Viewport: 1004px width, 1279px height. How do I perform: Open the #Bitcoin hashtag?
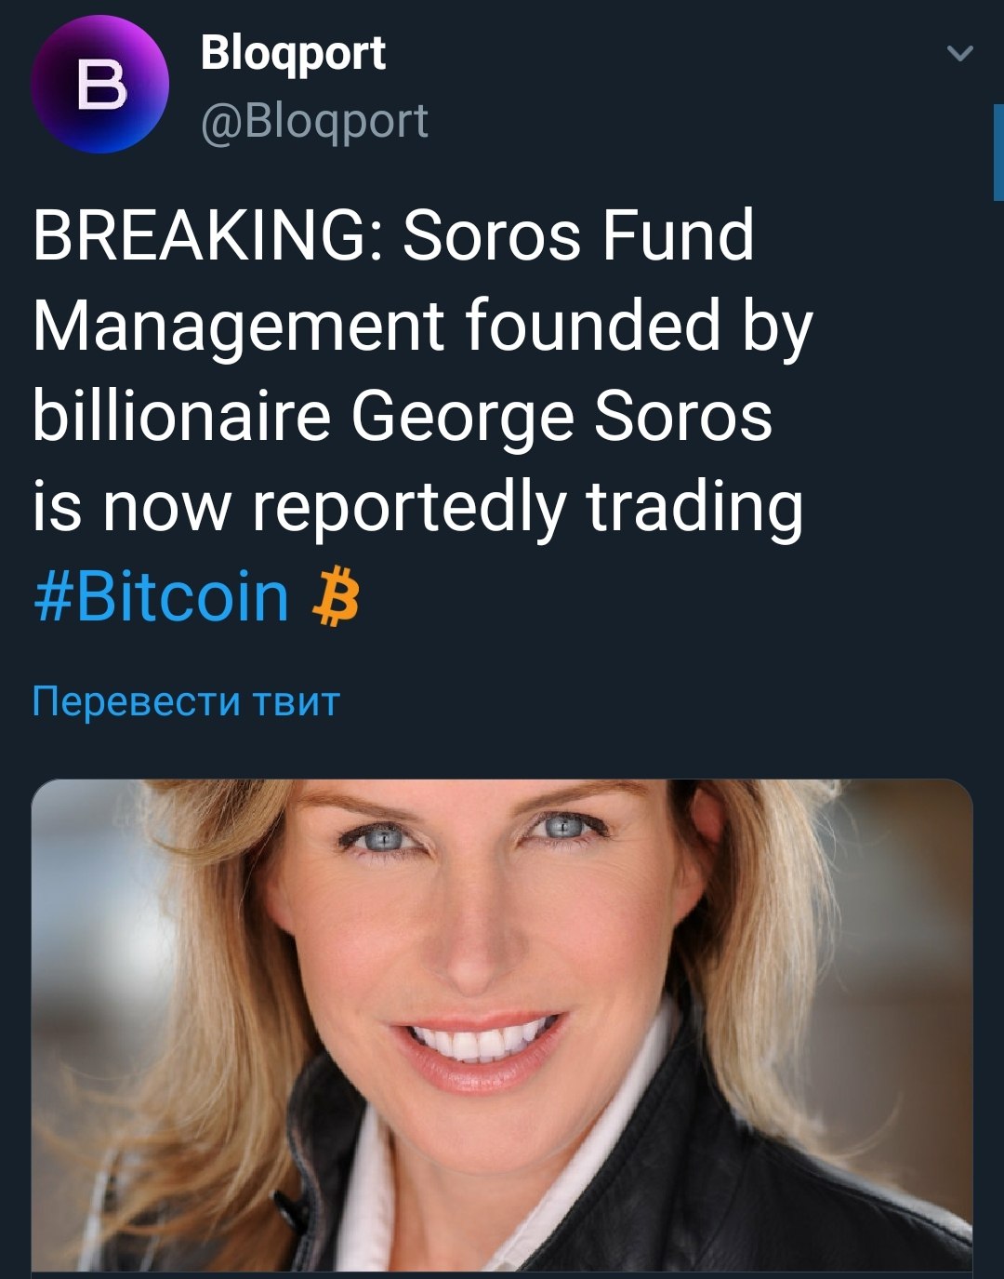pos(161,596)
